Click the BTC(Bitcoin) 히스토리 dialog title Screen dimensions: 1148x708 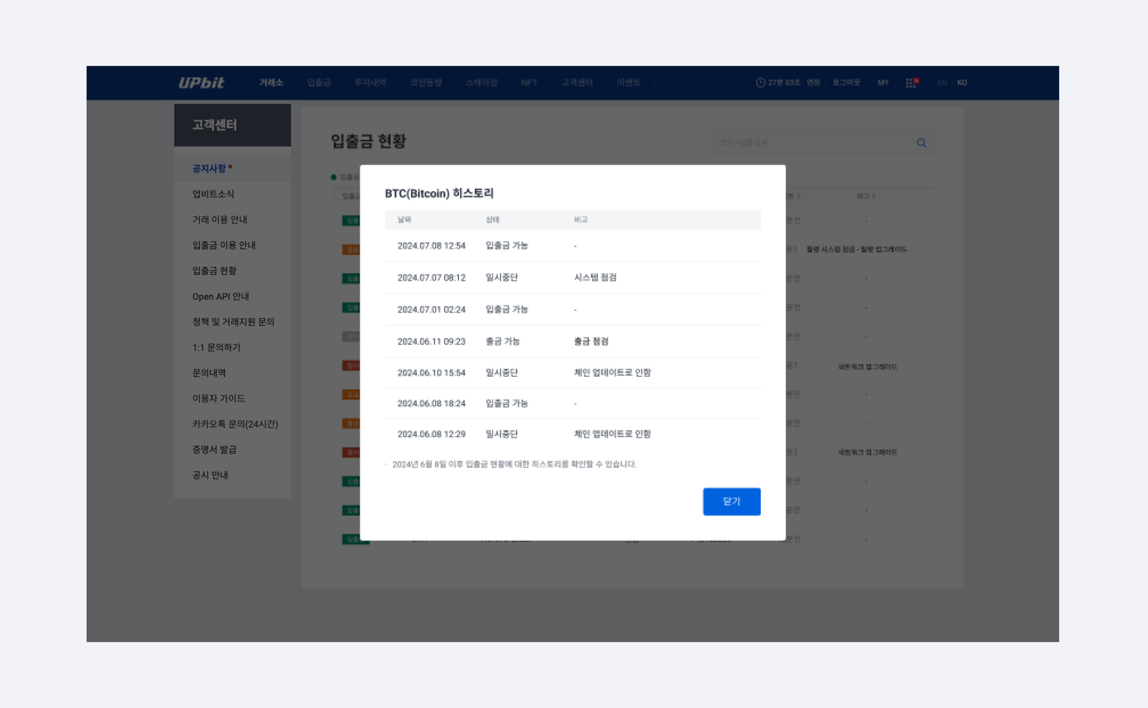[439, 193]
